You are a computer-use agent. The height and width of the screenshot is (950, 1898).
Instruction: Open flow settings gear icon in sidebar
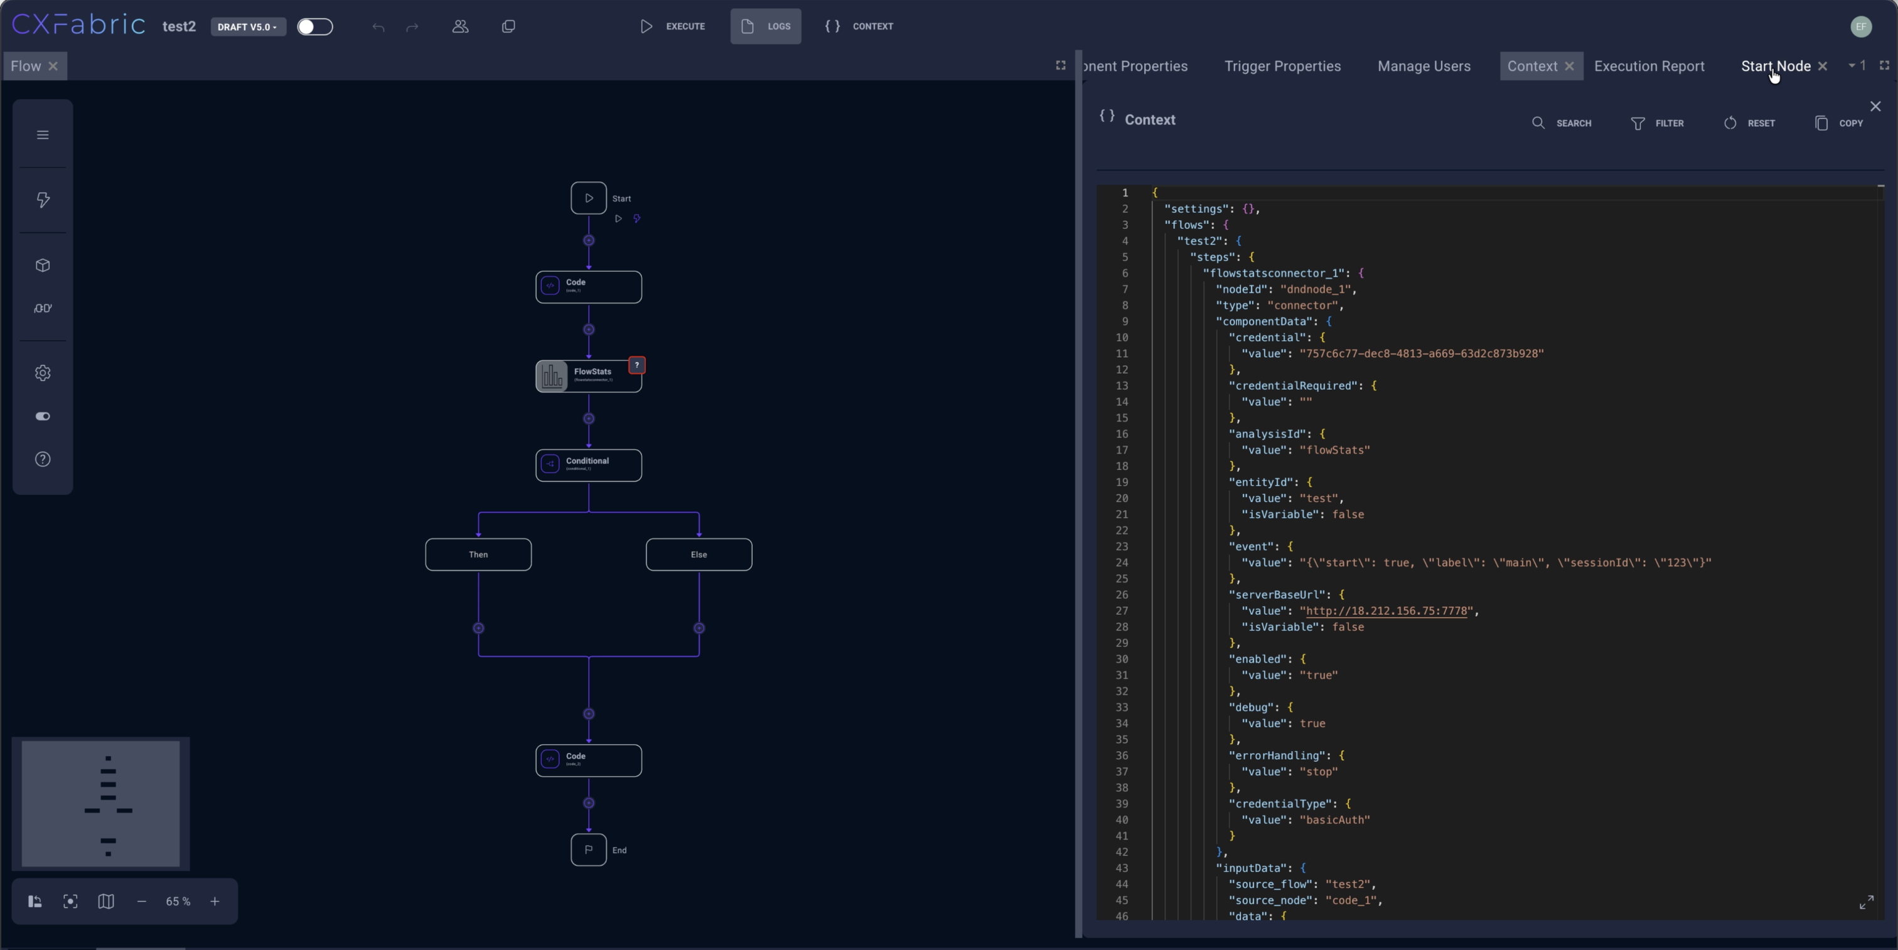[43, 373]
